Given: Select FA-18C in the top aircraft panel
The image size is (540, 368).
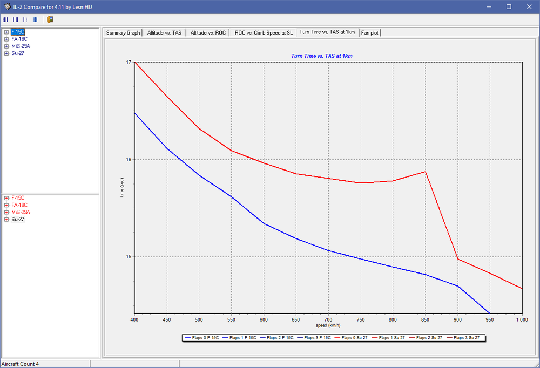Looking at the screenshot, I should tap(19, 39).
